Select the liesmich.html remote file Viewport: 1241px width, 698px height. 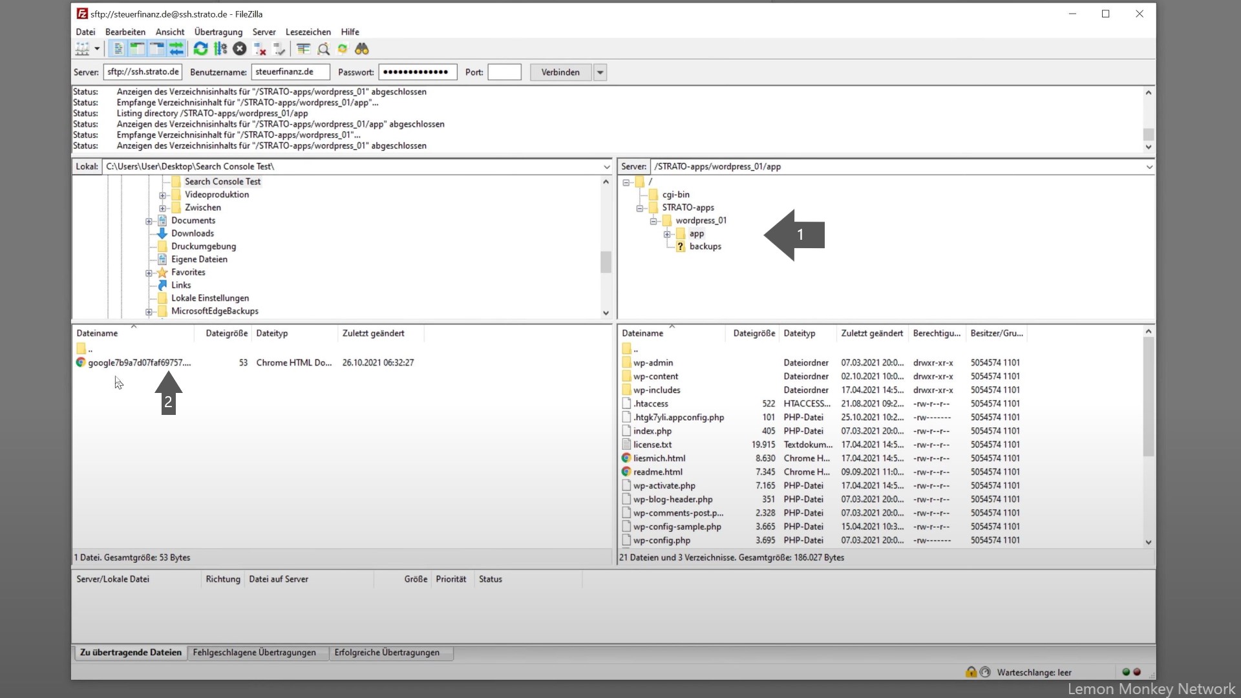pos(659,458)
